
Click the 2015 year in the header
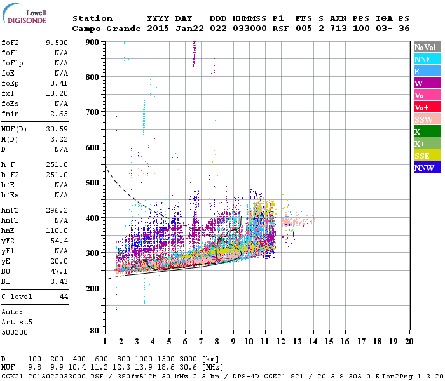(158, 29)
